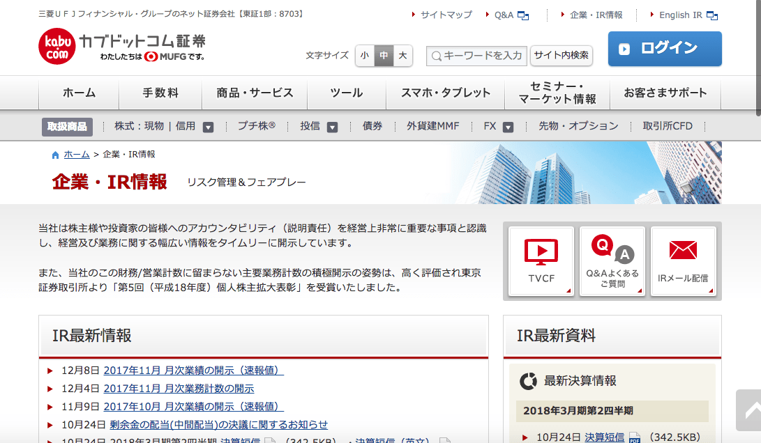Expand the 投信 dropdown arrow
The width and height of the screenshot is (761, 443).
[332, 127]
